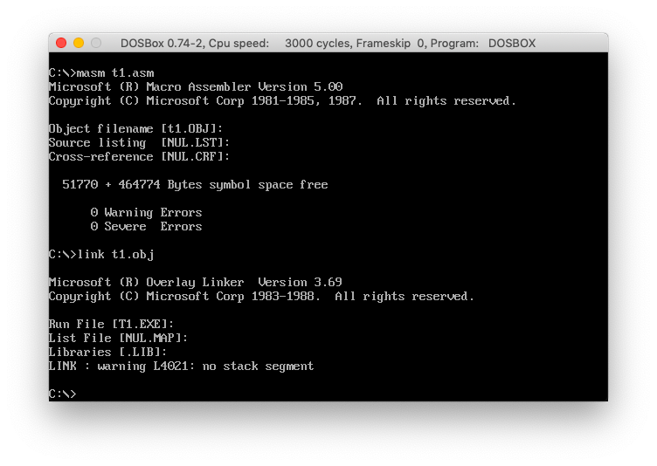Click the final C:\> prompt at the bottom
Viewport: 657px width, 466px height.
coord(62,394)
